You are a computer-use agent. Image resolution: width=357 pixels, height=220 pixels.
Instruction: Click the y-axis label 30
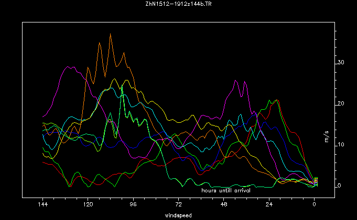(341, 62)
